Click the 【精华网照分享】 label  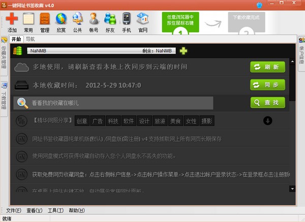pyautogui.click(x=53, y=120)
